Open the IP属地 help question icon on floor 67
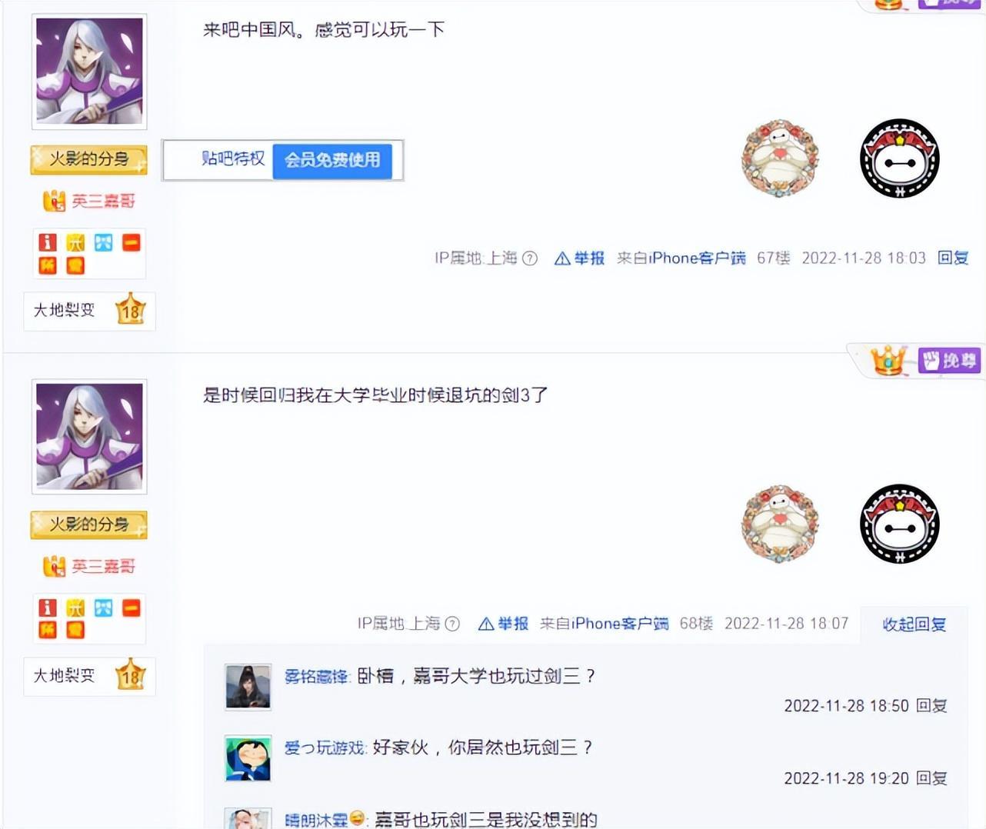This screenshot has width=986, height=829. (x=530, y=258)
